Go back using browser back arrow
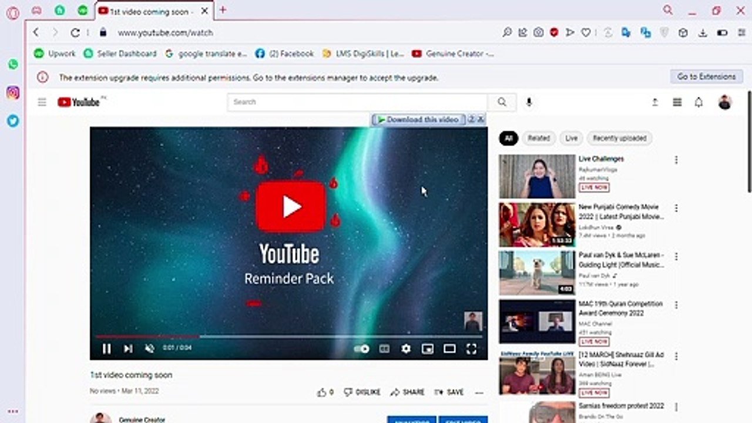 click(36, 33)
